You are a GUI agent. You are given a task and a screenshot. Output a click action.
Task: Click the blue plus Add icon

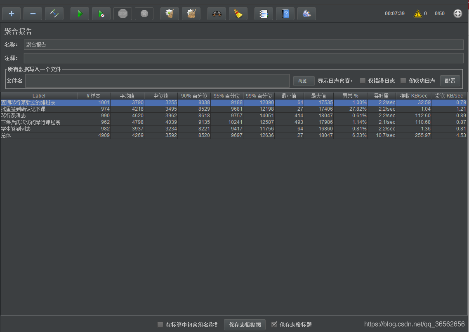pos(12,14)
